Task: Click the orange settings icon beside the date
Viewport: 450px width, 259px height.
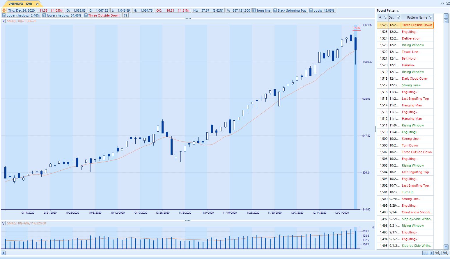Action: pyautogui.click(x=4, y=10)
